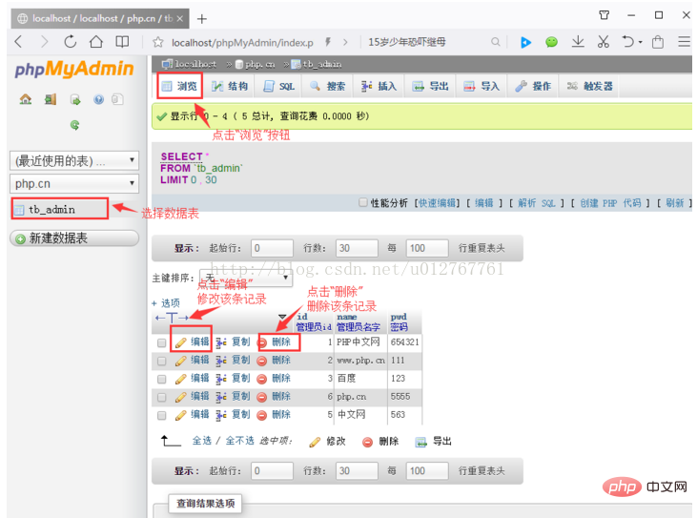The width and height of the screenshot is (697, 518).
Task: Click the pencil edit icon for id 2 row
Action: pos(180,361)
